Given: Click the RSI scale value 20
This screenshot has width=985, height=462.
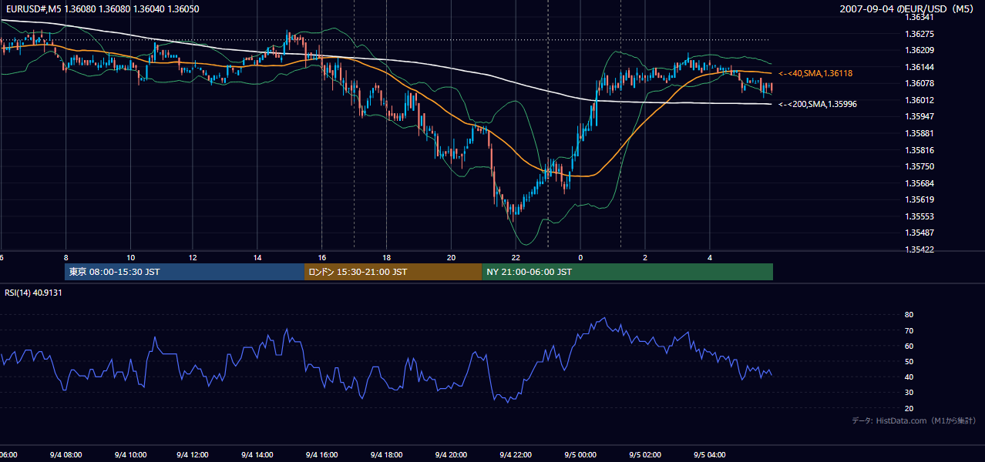Looking at the screenshot, I should (x=909, y=409).
